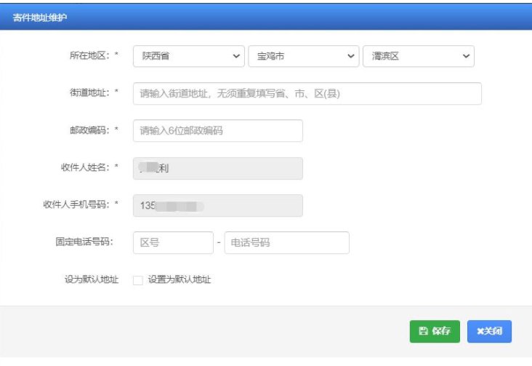Click the floppy disk icon on 保存
Image resolution: width=532 pixels, height=366 pixels.
pyautogui.click(x=423, y=331)
